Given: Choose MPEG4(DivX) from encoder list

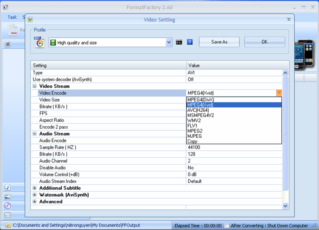Looking at the screenshot, I should click(x=234, y=100).
